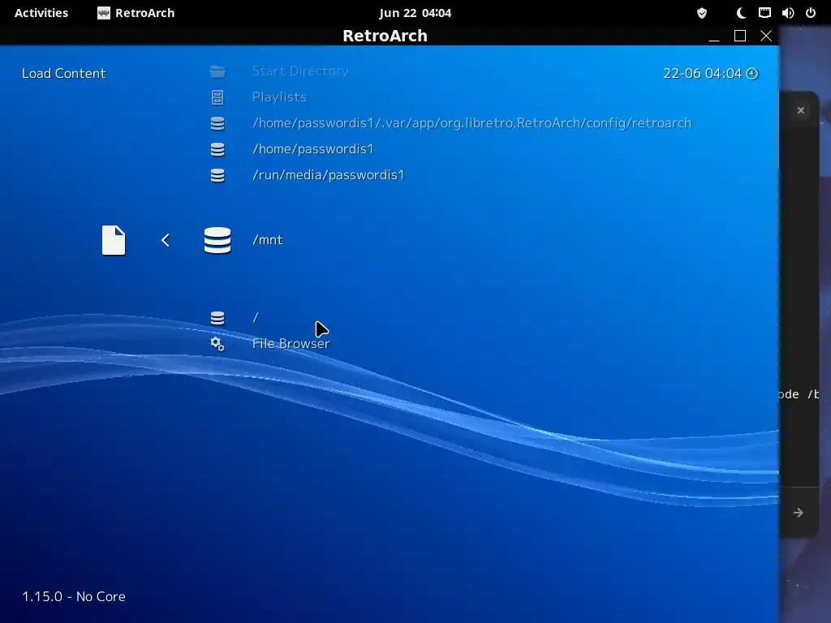Open the Playlists entry
Screen dimensions: 831x623
279,97
